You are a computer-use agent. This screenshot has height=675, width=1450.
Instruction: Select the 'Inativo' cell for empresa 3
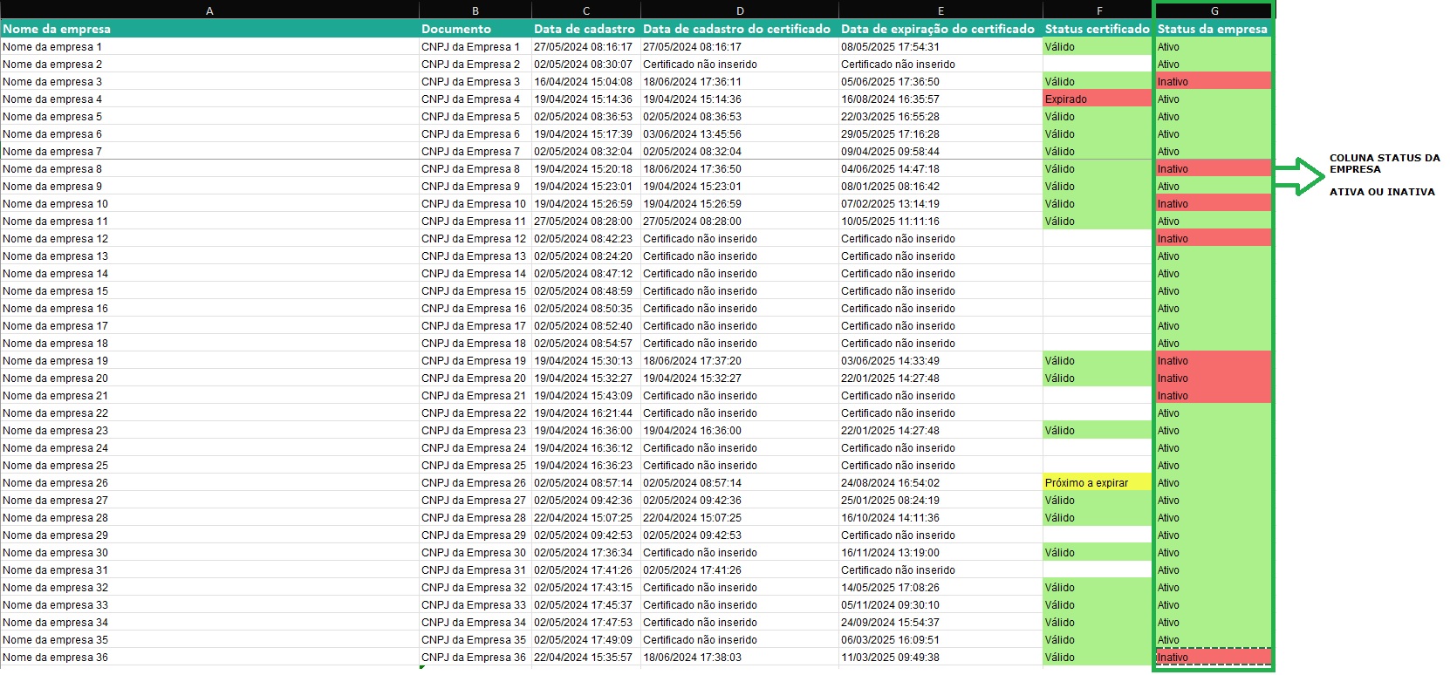[1213, 82]
